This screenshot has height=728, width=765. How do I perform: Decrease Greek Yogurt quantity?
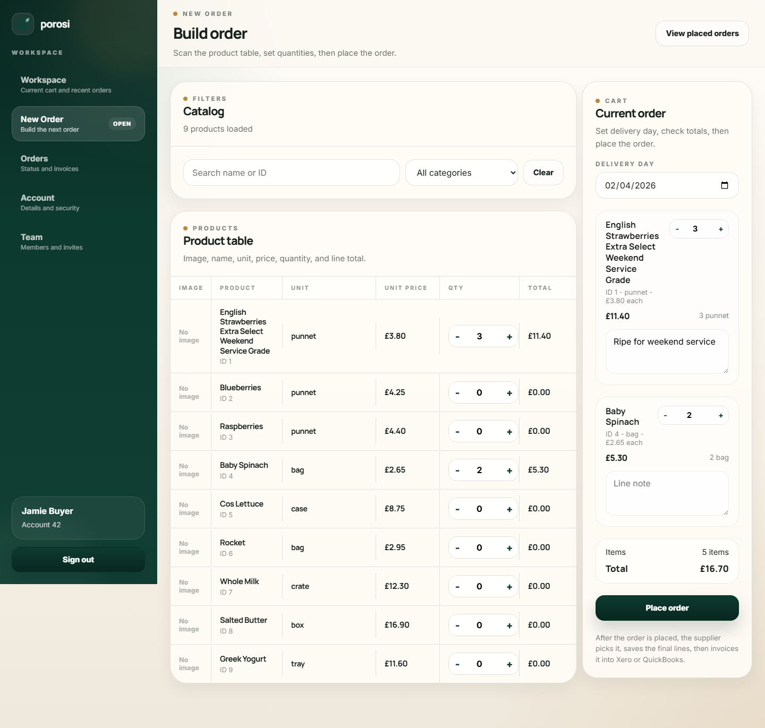coord(457,664)
